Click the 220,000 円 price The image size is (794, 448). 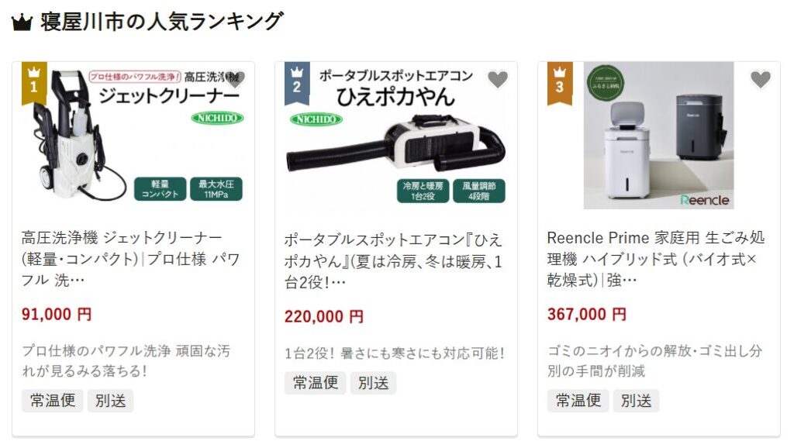point(324,316)
